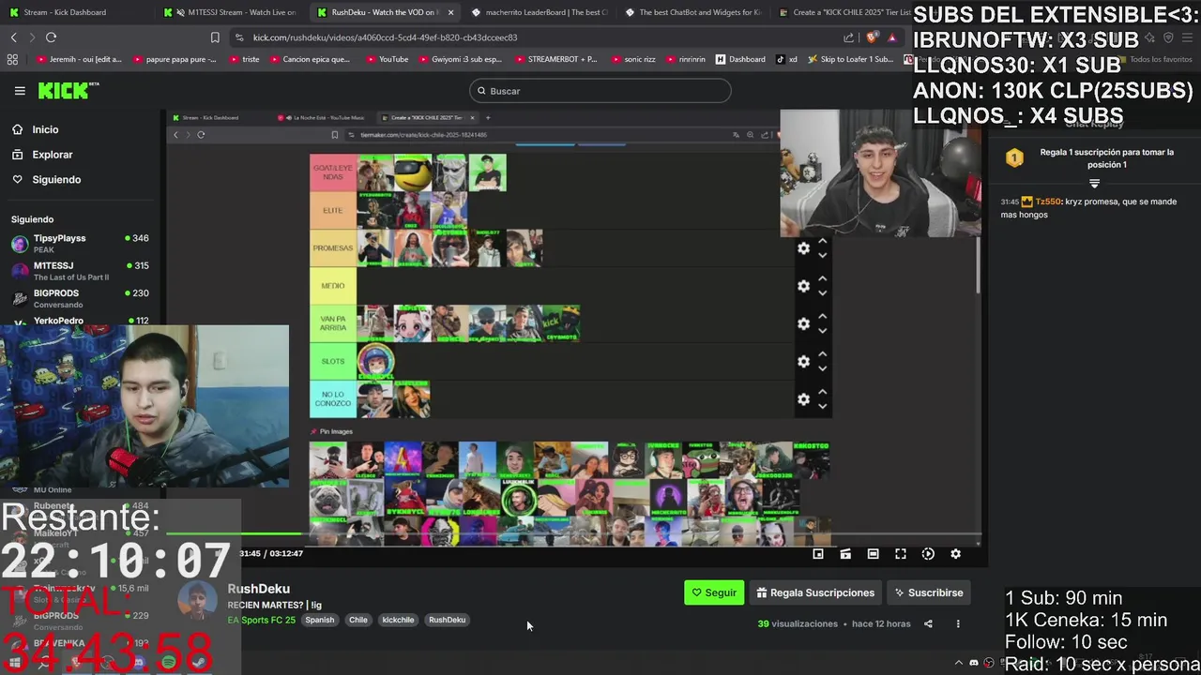This screenshot has height=675, width=1201.
Task: Move the VAN PA ARRIBA tier up
Action: pos(823,317)
